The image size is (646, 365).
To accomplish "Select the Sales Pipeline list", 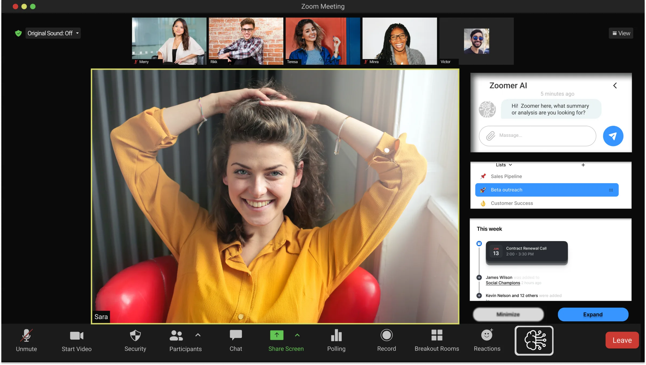I will 547,176.
